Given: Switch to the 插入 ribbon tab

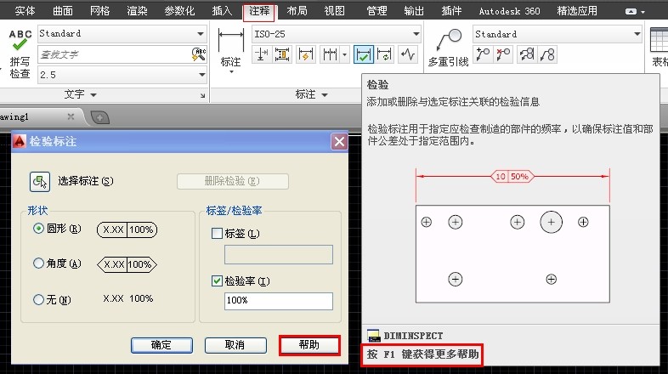Looking at the screenshot, I should coord(222,11).
